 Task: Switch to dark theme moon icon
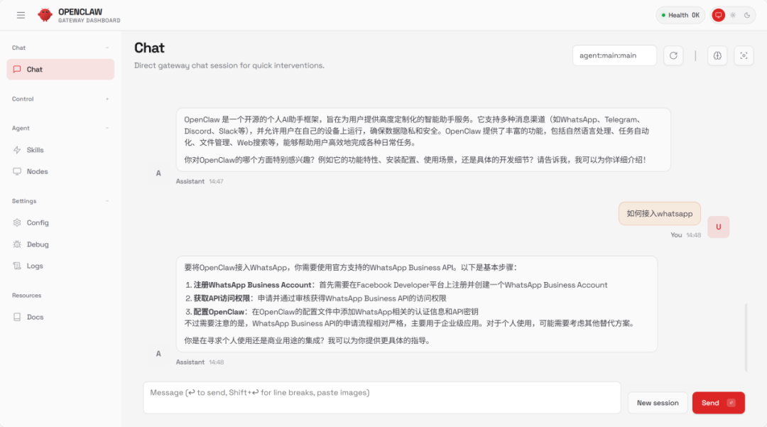747,15
